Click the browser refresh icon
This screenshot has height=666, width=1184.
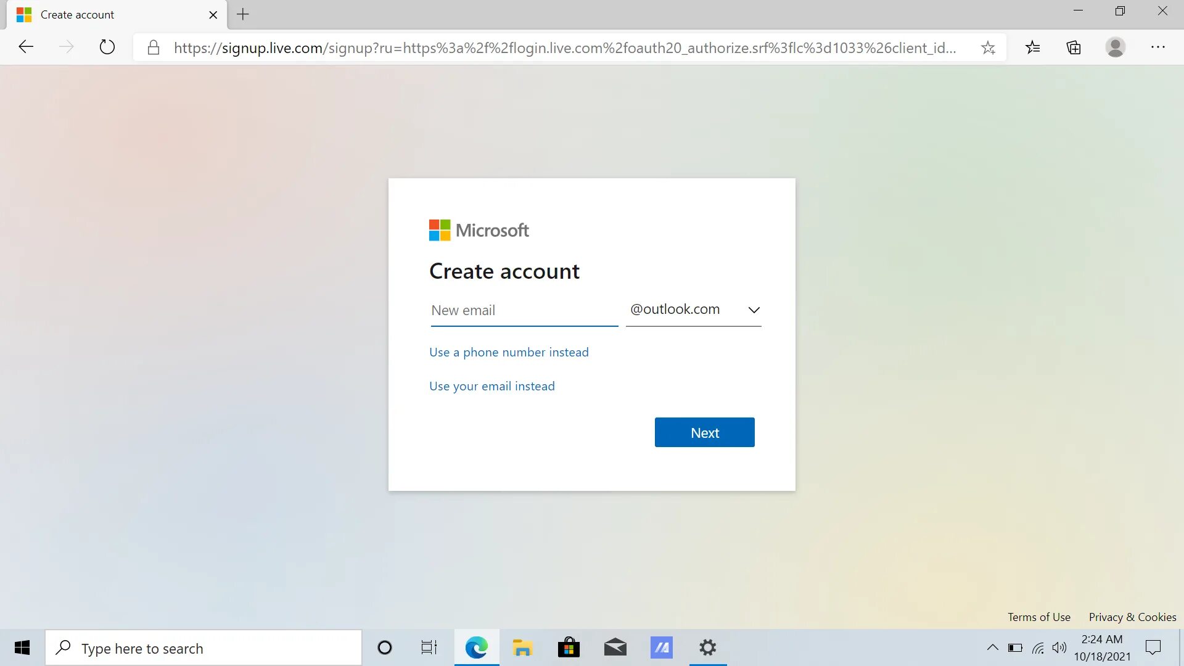(x=107, y=47)
